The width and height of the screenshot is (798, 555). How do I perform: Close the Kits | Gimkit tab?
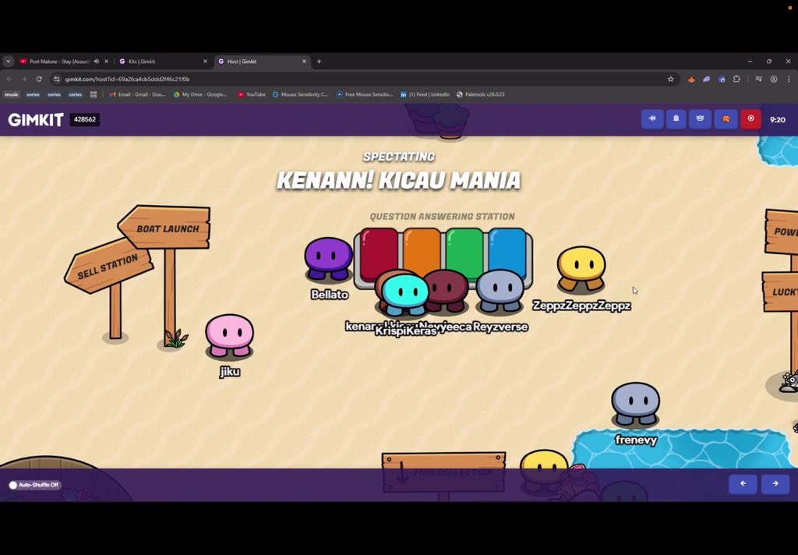205,61
